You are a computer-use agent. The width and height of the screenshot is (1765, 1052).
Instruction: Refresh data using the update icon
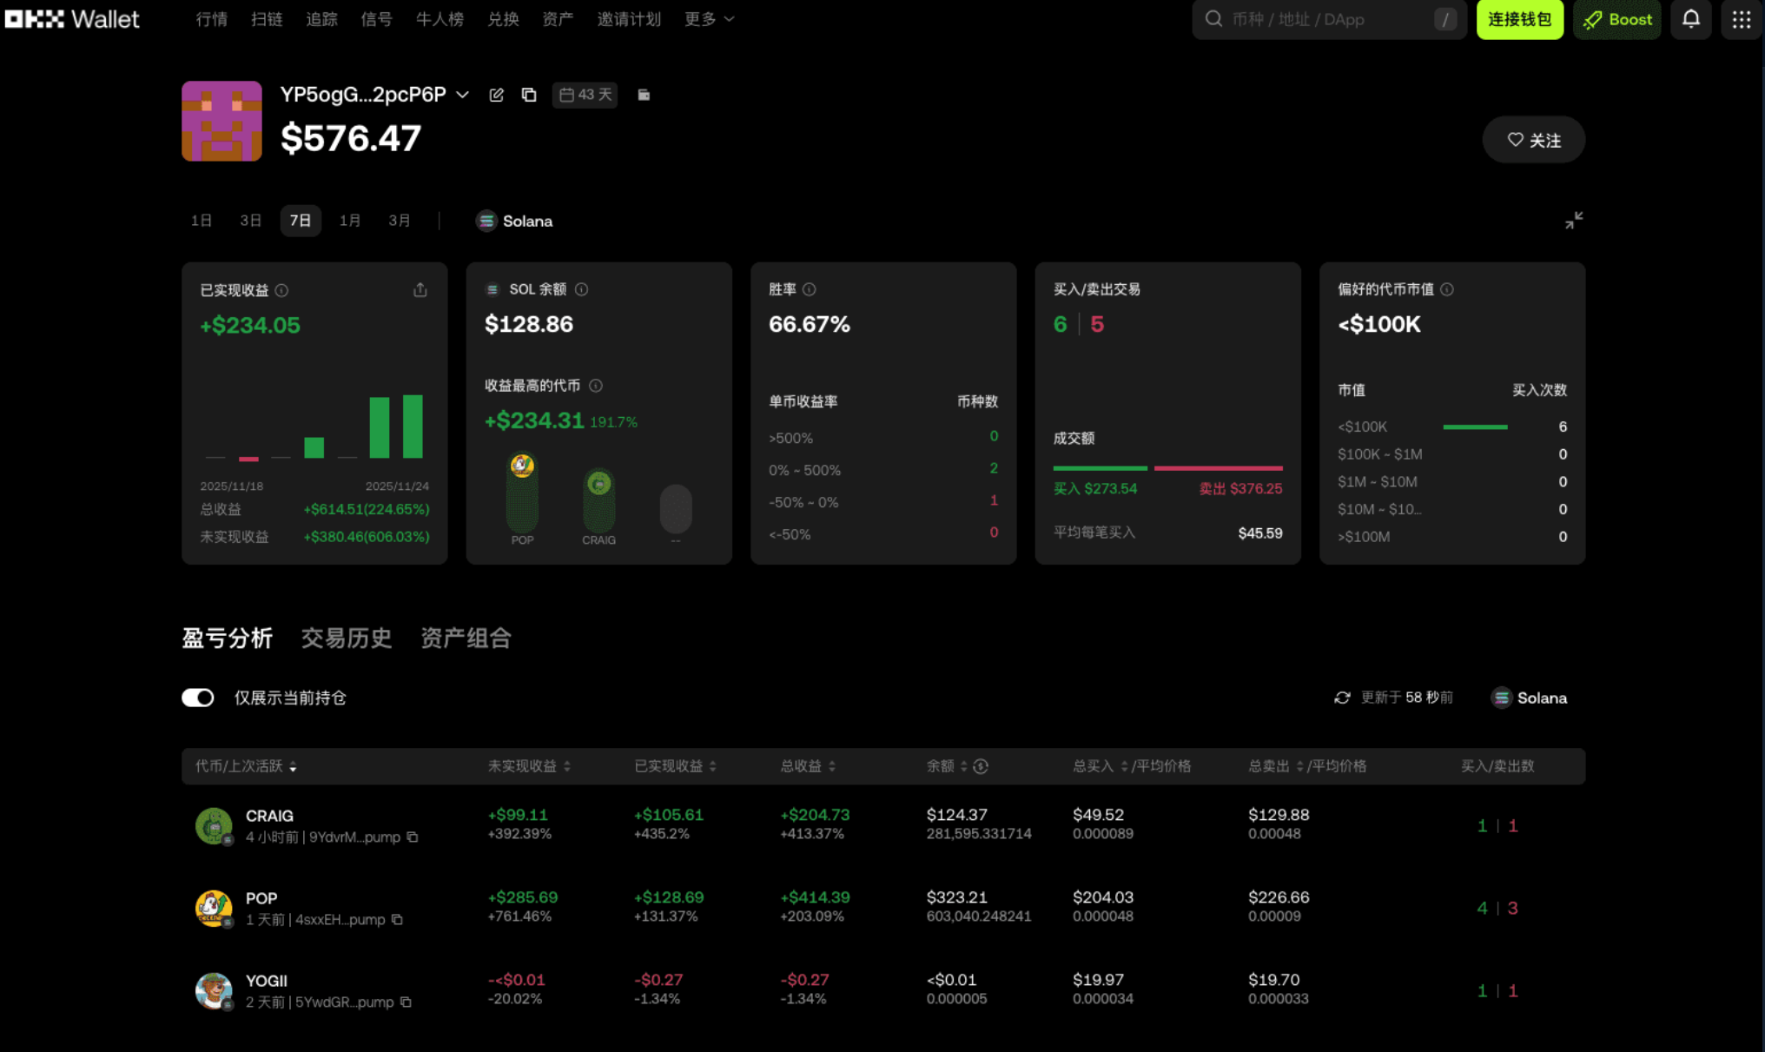(1342, 698)
